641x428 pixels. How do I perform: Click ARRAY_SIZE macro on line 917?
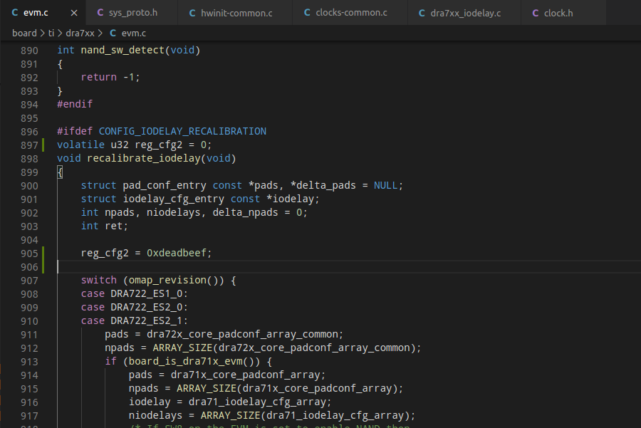pyautogui.click(x=230, y=415)
